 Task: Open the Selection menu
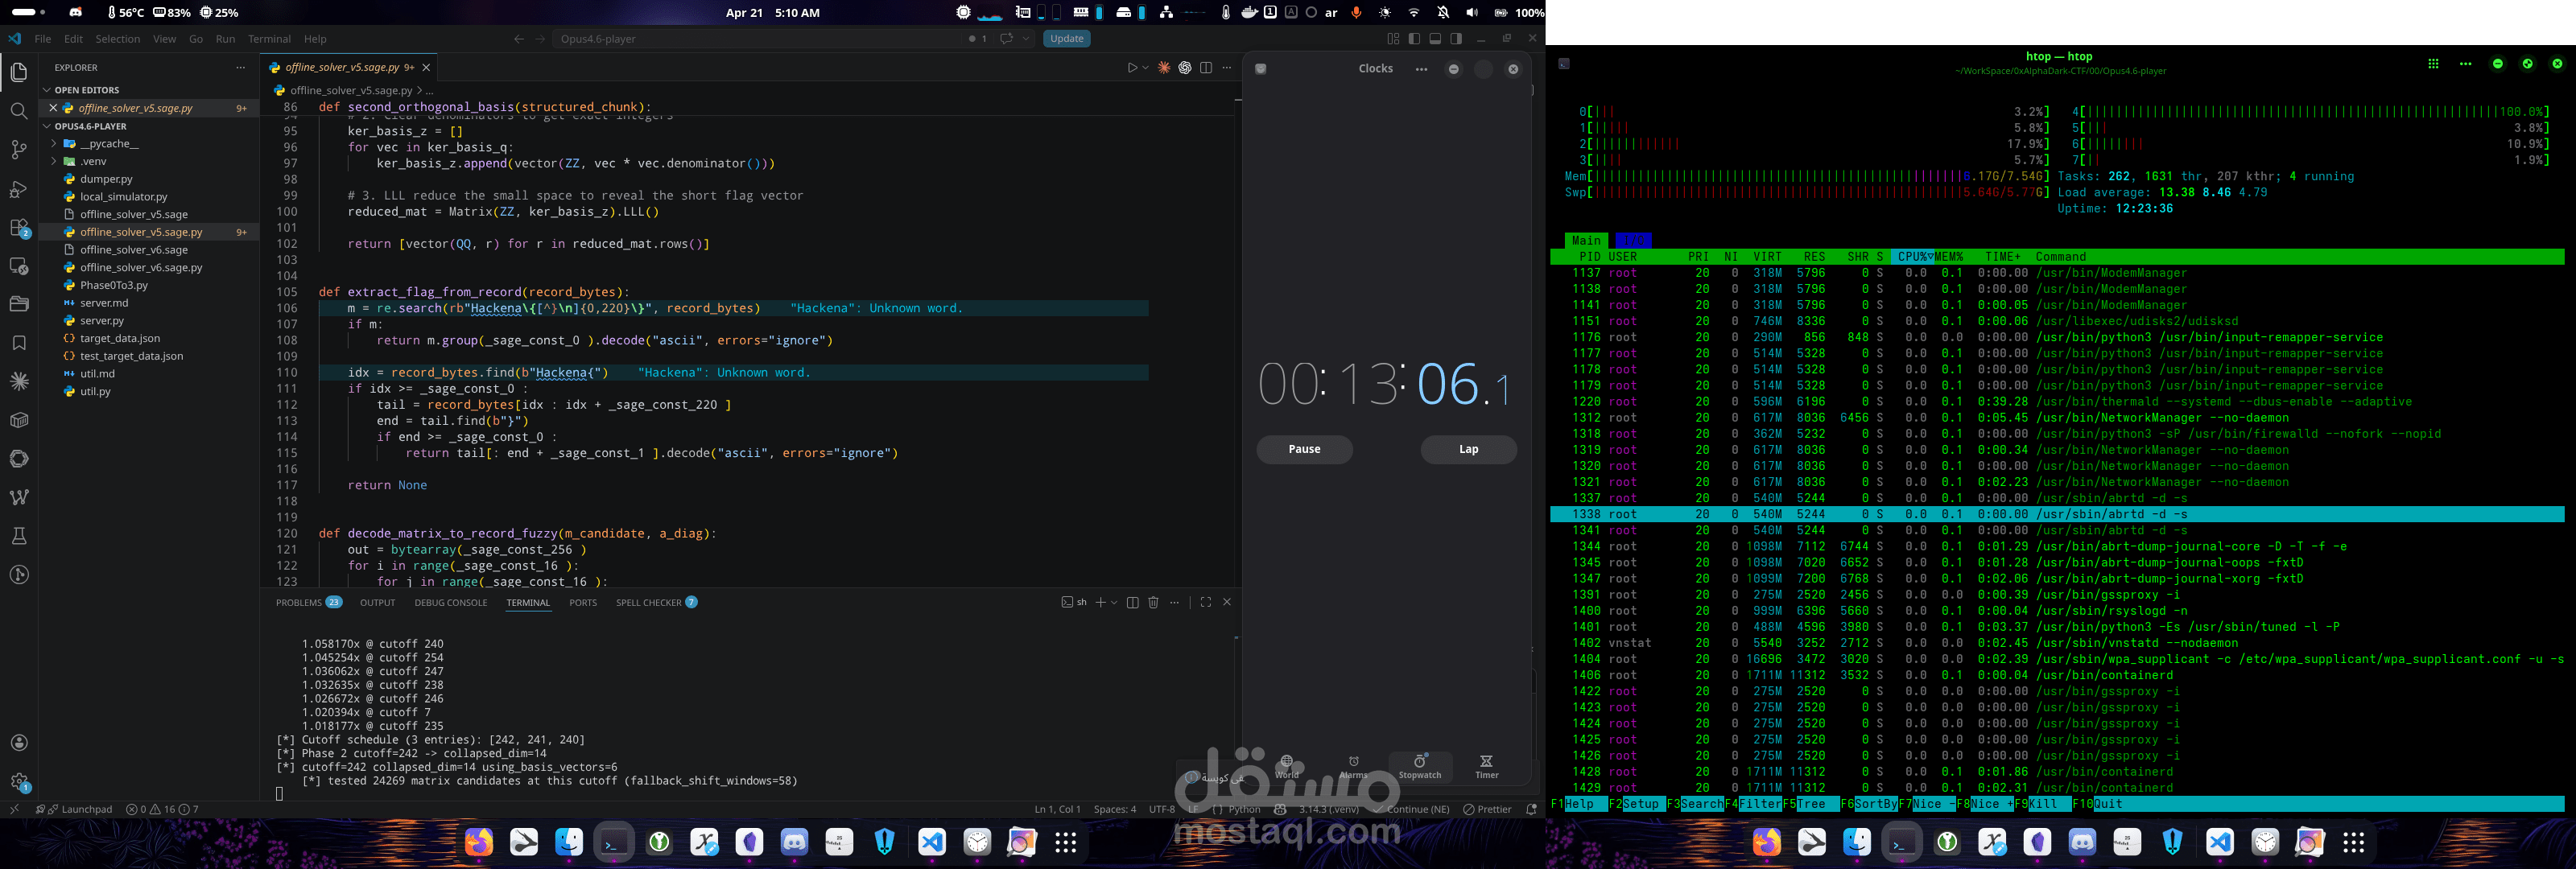(x=118, y=39)
